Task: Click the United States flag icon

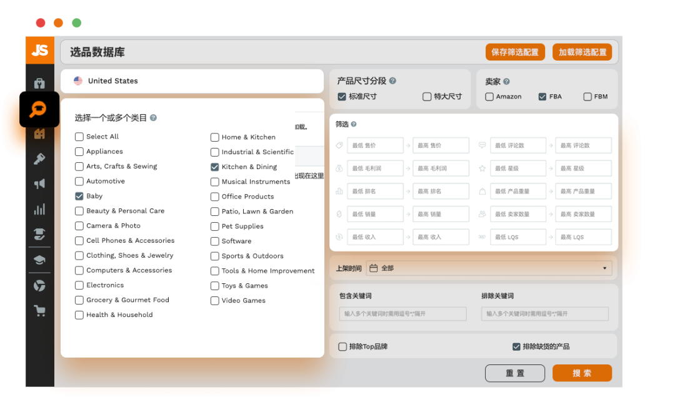Action: click(x=78, y=81)
